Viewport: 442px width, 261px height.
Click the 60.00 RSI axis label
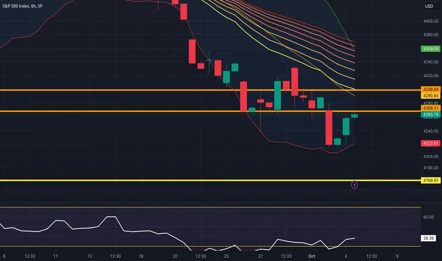pos(428,217)
